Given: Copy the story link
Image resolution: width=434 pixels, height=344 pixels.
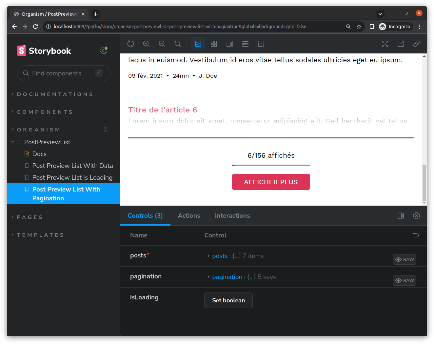Looking at the screenshot, I should click(416, 44).
